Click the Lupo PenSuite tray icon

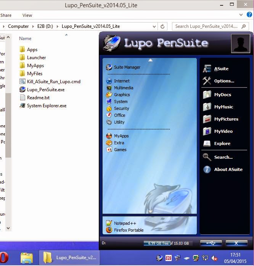159,258
